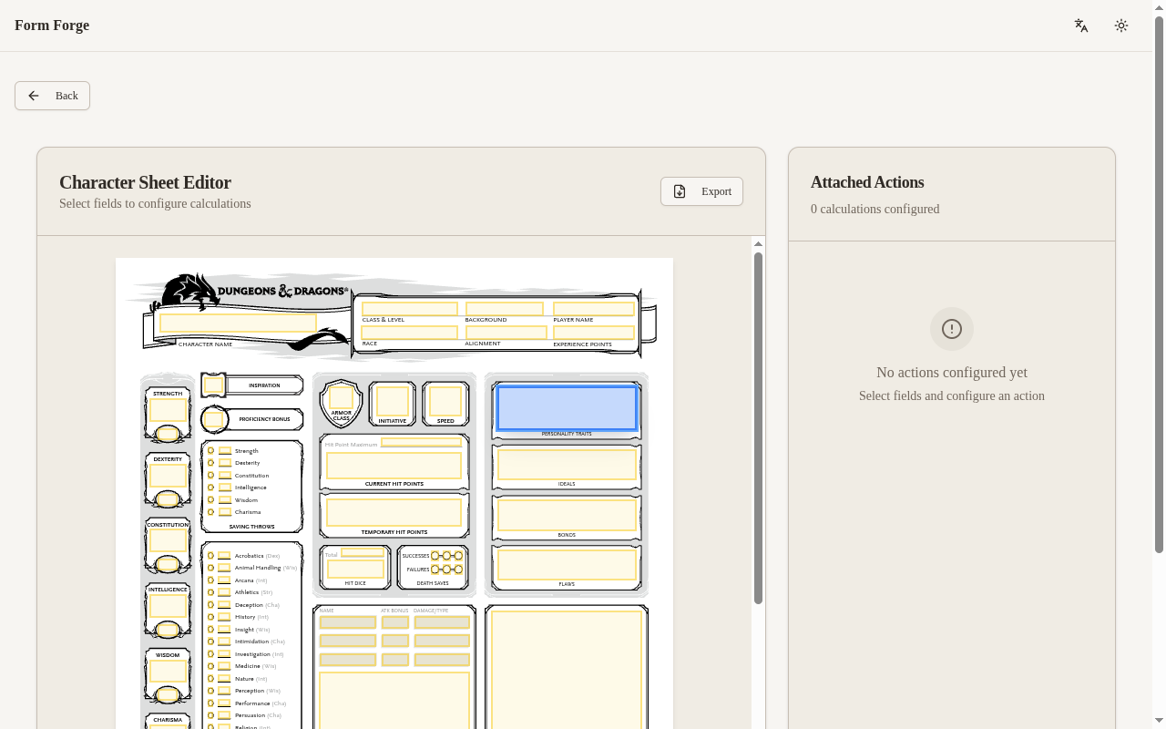Export the character sheet
The image size is (1166, 729).
click(701, 191)
